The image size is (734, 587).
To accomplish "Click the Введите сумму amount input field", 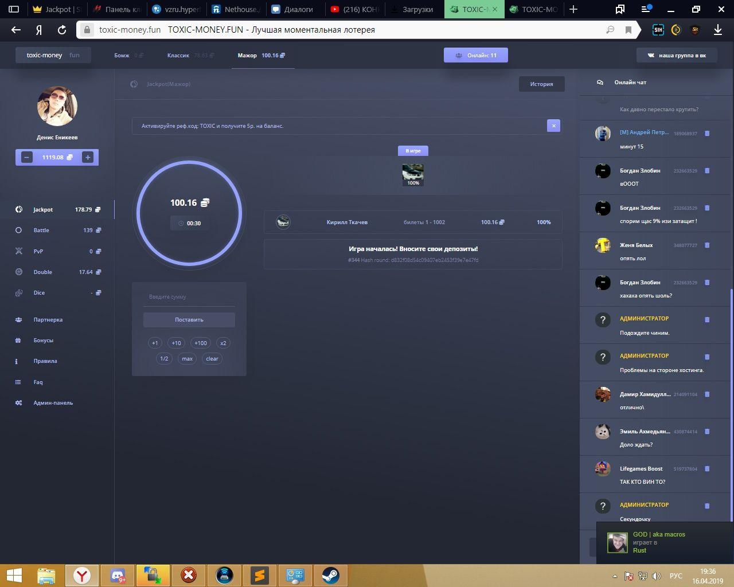I will (189, 297).
